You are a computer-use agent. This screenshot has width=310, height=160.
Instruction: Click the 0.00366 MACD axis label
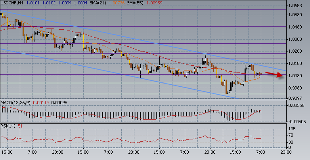297,105
